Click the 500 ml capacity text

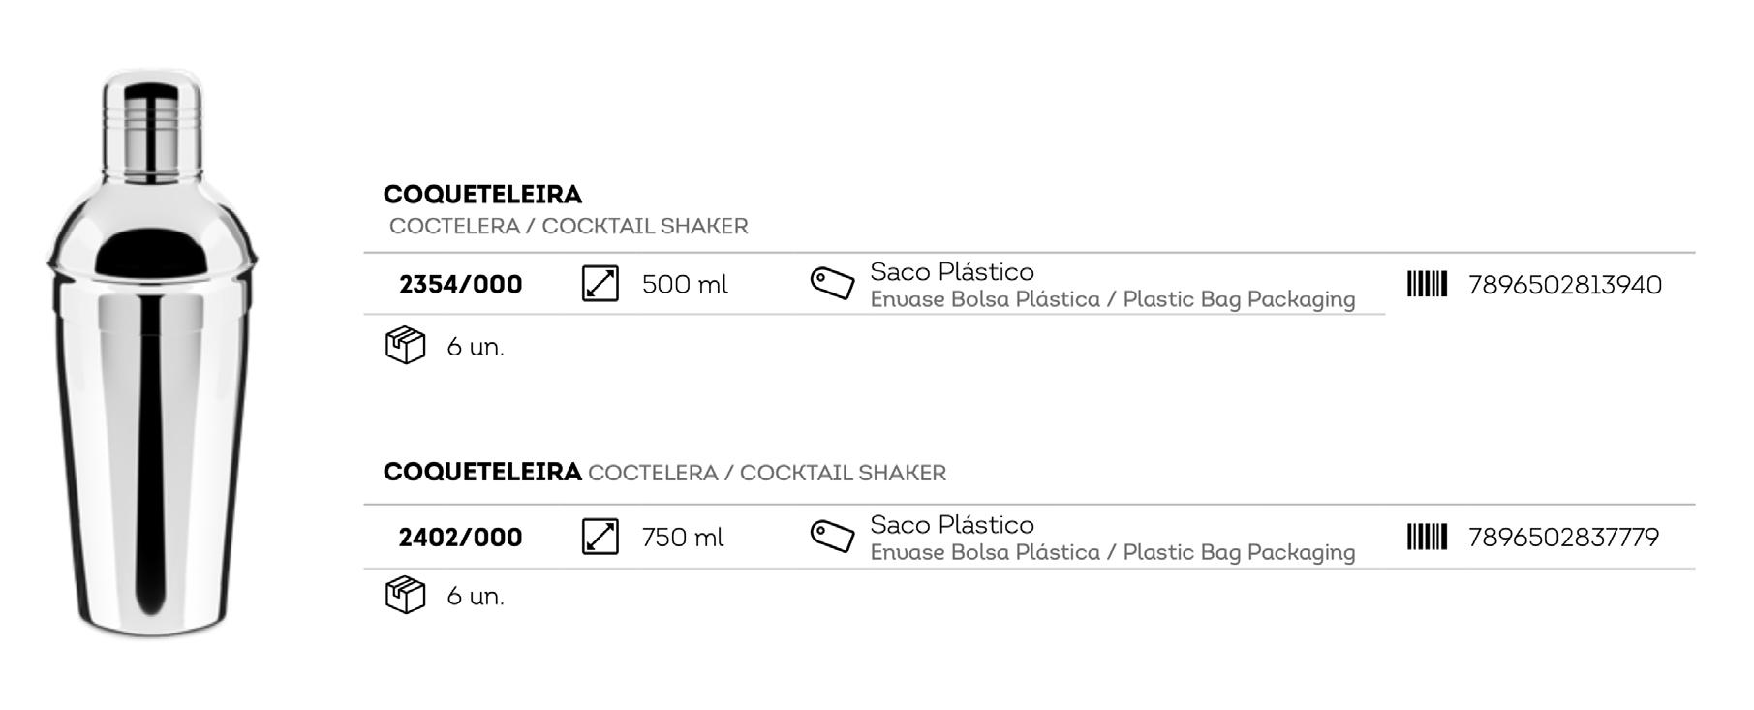(684, 285)
